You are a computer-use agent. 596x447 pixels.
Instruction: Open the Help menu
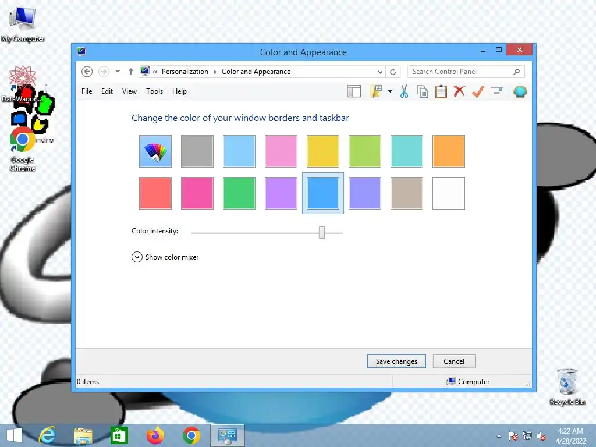[179, 91]
